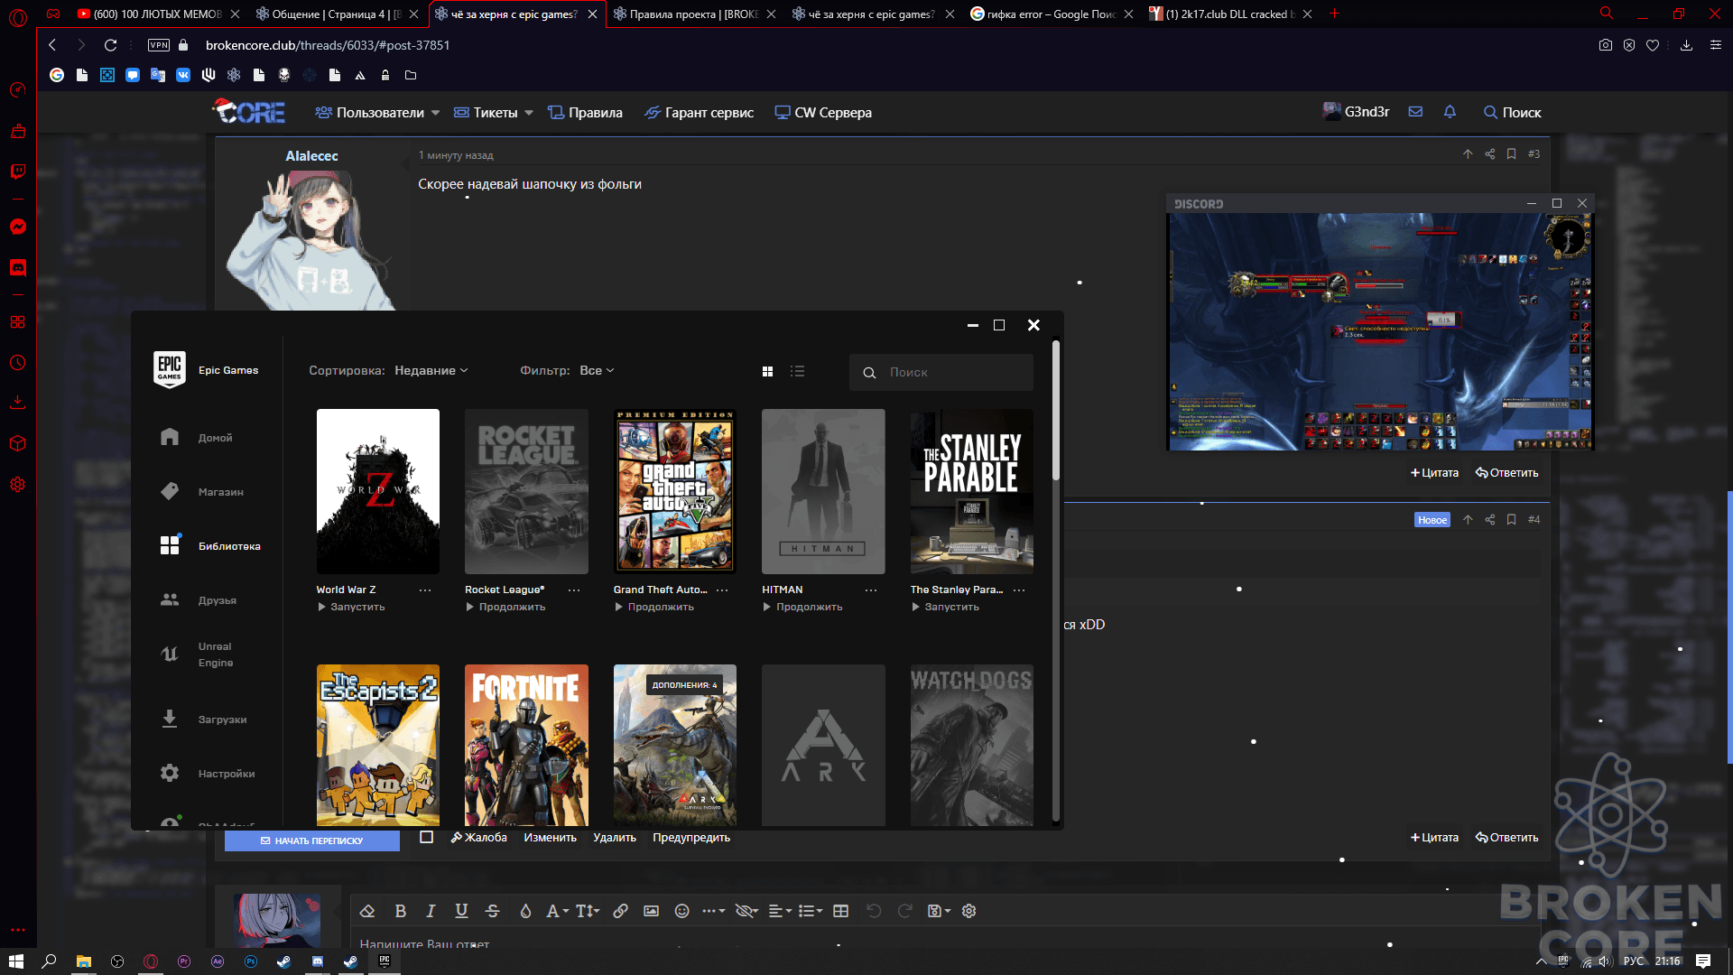Open emoji picker in forum editor
This screenshot has width=1733, height=975.
tap(681, 911)
